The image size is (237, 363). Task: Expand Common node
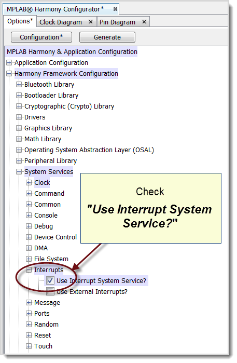pyautogui.click(x=29, y=205)
